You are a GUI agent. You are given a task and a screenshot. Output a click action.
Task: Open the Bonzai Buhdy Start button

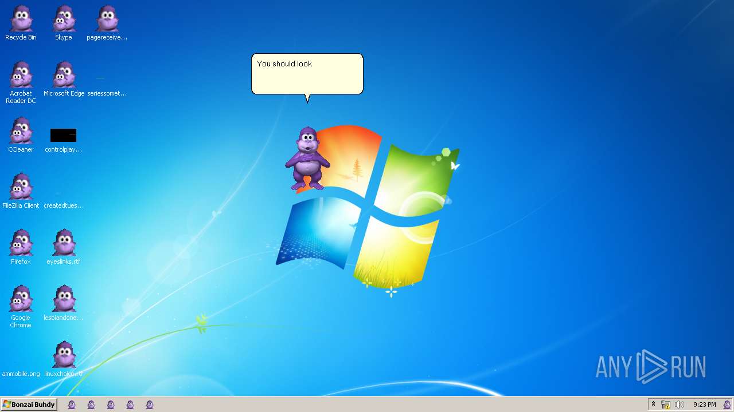29,405
